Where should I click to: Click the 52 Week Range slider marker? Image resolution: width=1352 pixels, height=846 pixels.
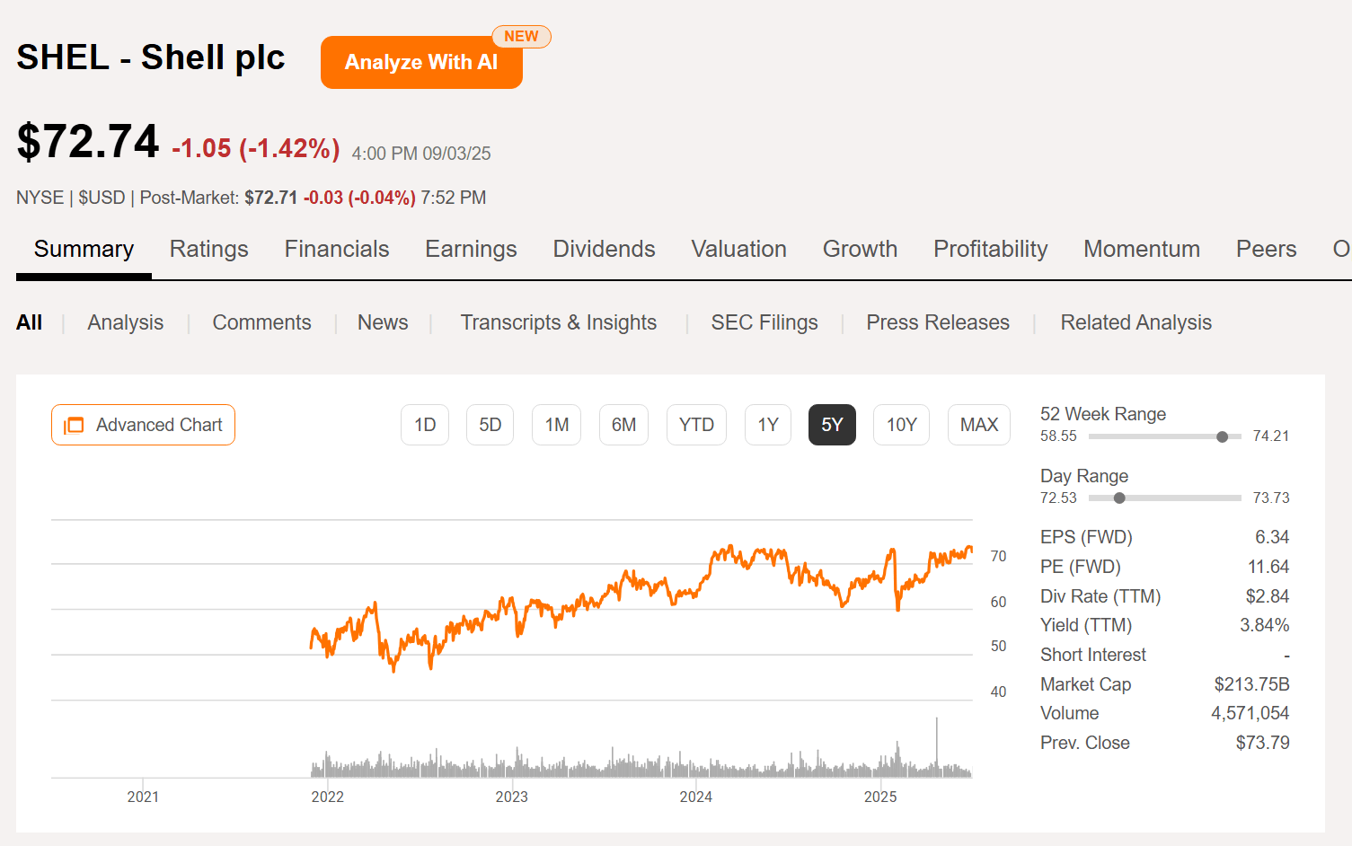[x=1222, y=436]
